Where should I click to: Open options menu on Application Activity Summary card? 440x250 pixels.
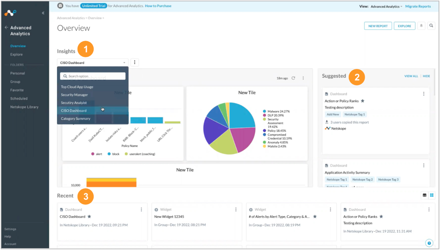424,165
